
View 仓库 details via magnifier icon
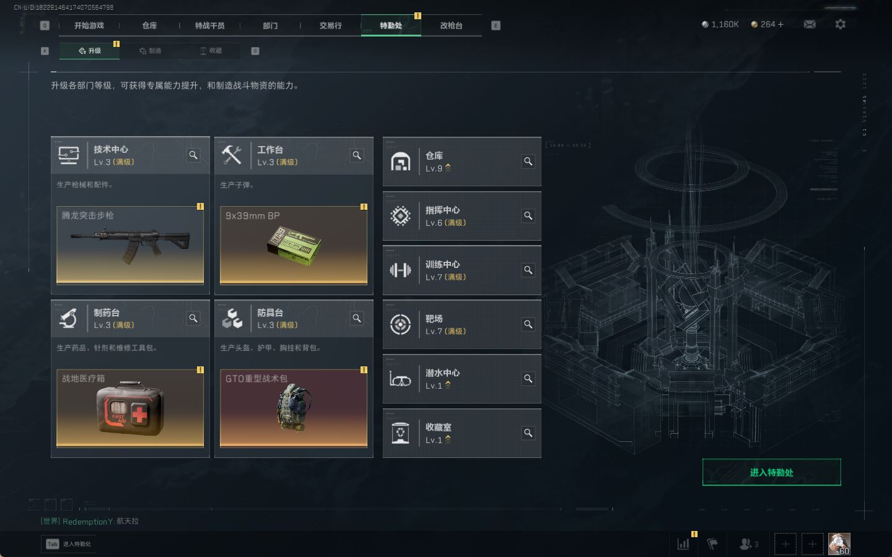528,162
